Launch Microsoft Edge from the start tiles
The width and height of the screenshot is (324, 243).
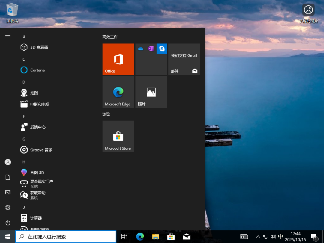coord(118,92)
